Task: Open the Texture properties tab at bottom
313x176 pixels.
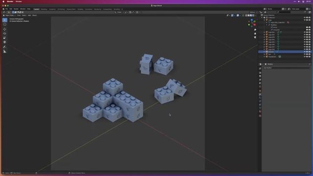Action: click(x=260, y=115)
